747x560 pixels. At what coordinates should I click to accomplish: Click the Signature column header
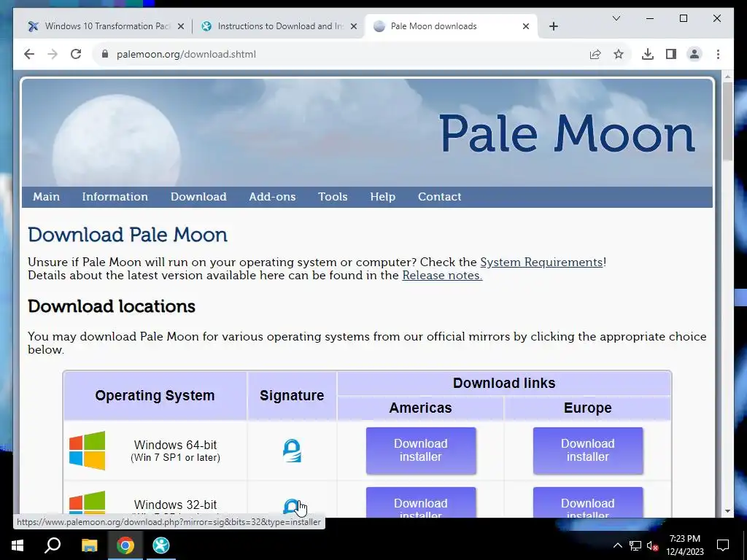(292, 396)
